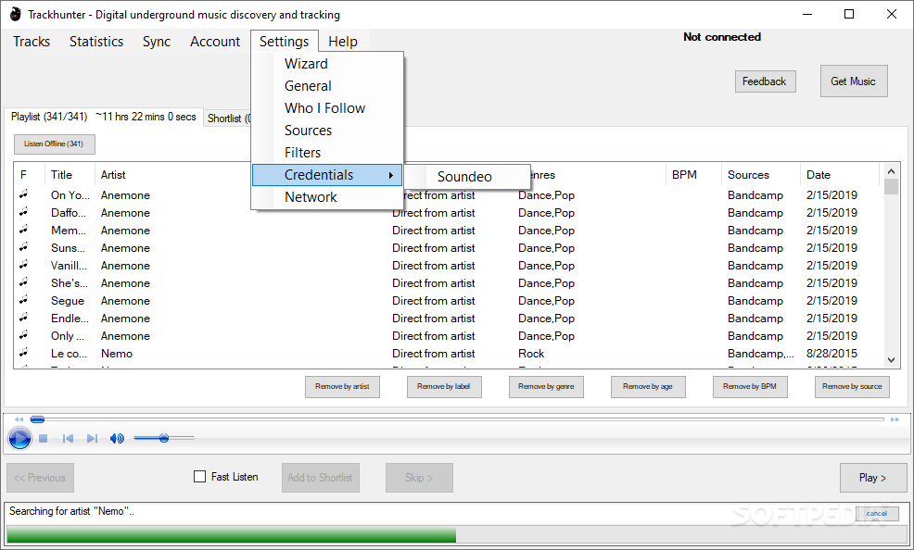Viewport: 914px width, 550px height.
Task: Jump to previous track in the player
Action: coord(68,438)
